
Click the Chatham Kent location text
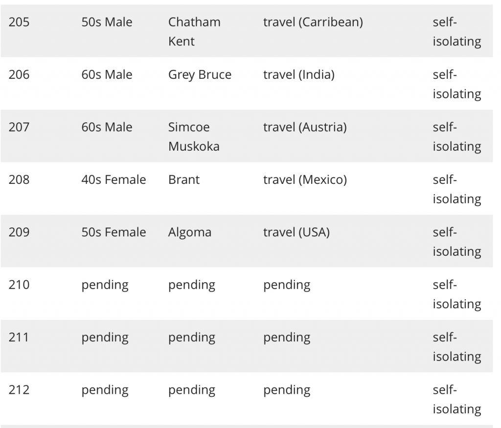[x=194, y=32]
